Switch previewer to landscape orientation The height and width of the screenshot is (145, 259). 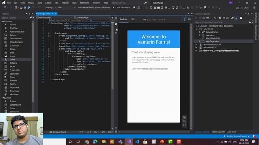[189, 19]
